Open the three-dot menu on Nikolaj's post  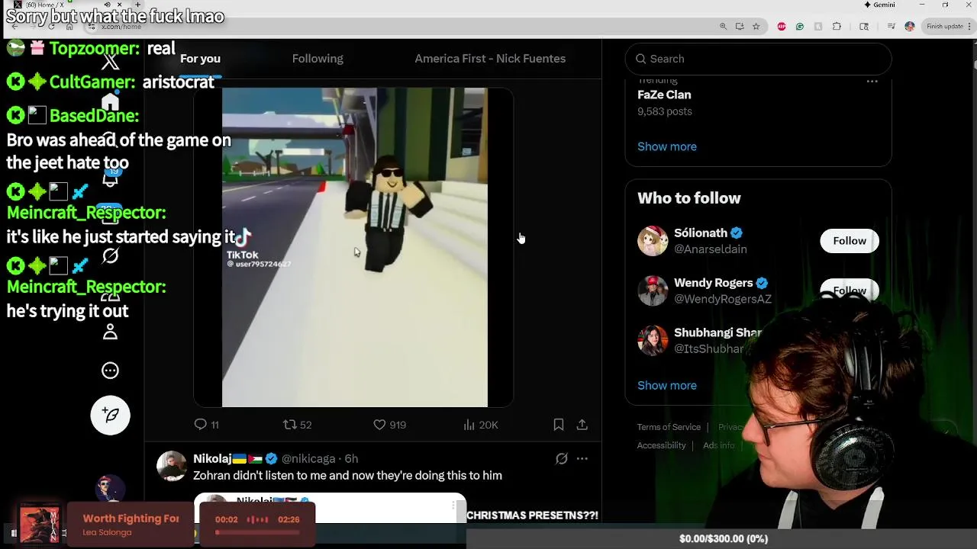point(582,458)
